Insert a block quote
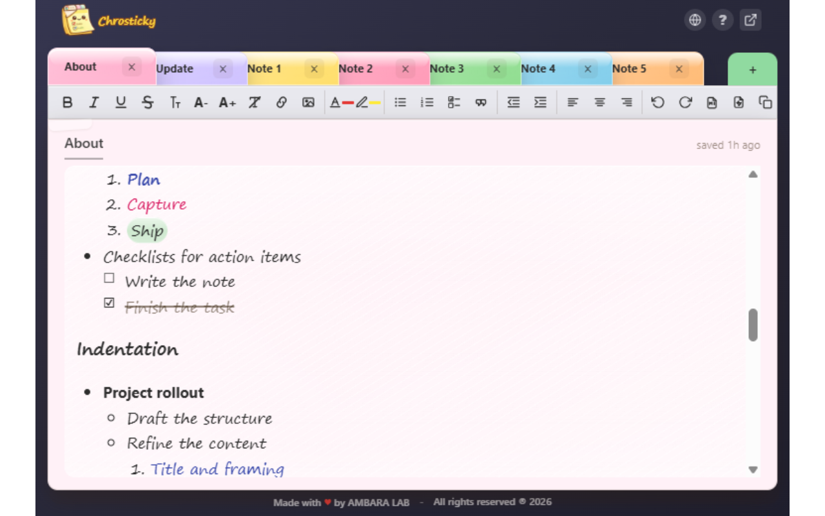This screenshot has width=825, height=516. [x=481, y=103]
